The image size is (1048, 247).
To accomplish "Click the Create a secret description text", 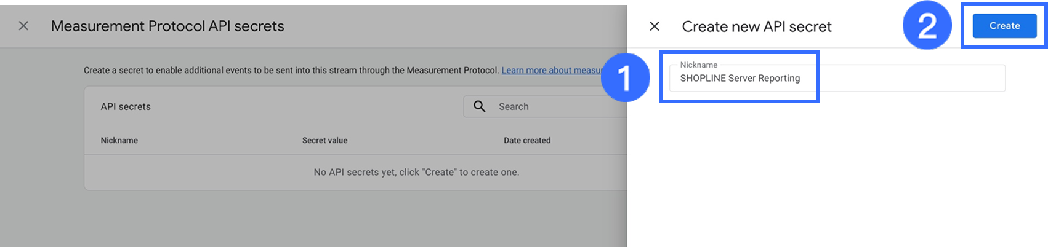I will coord(291,70).
